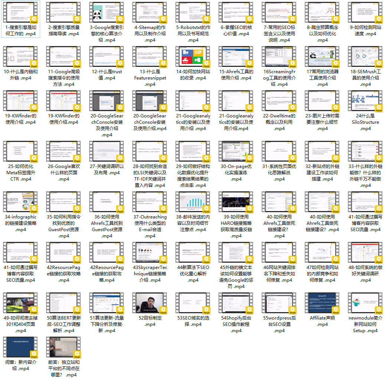This screenshot has height=379, width=385.
Task: Select the 55wordpress后台SEO设置 file label
Action: (x=279, y=324)
